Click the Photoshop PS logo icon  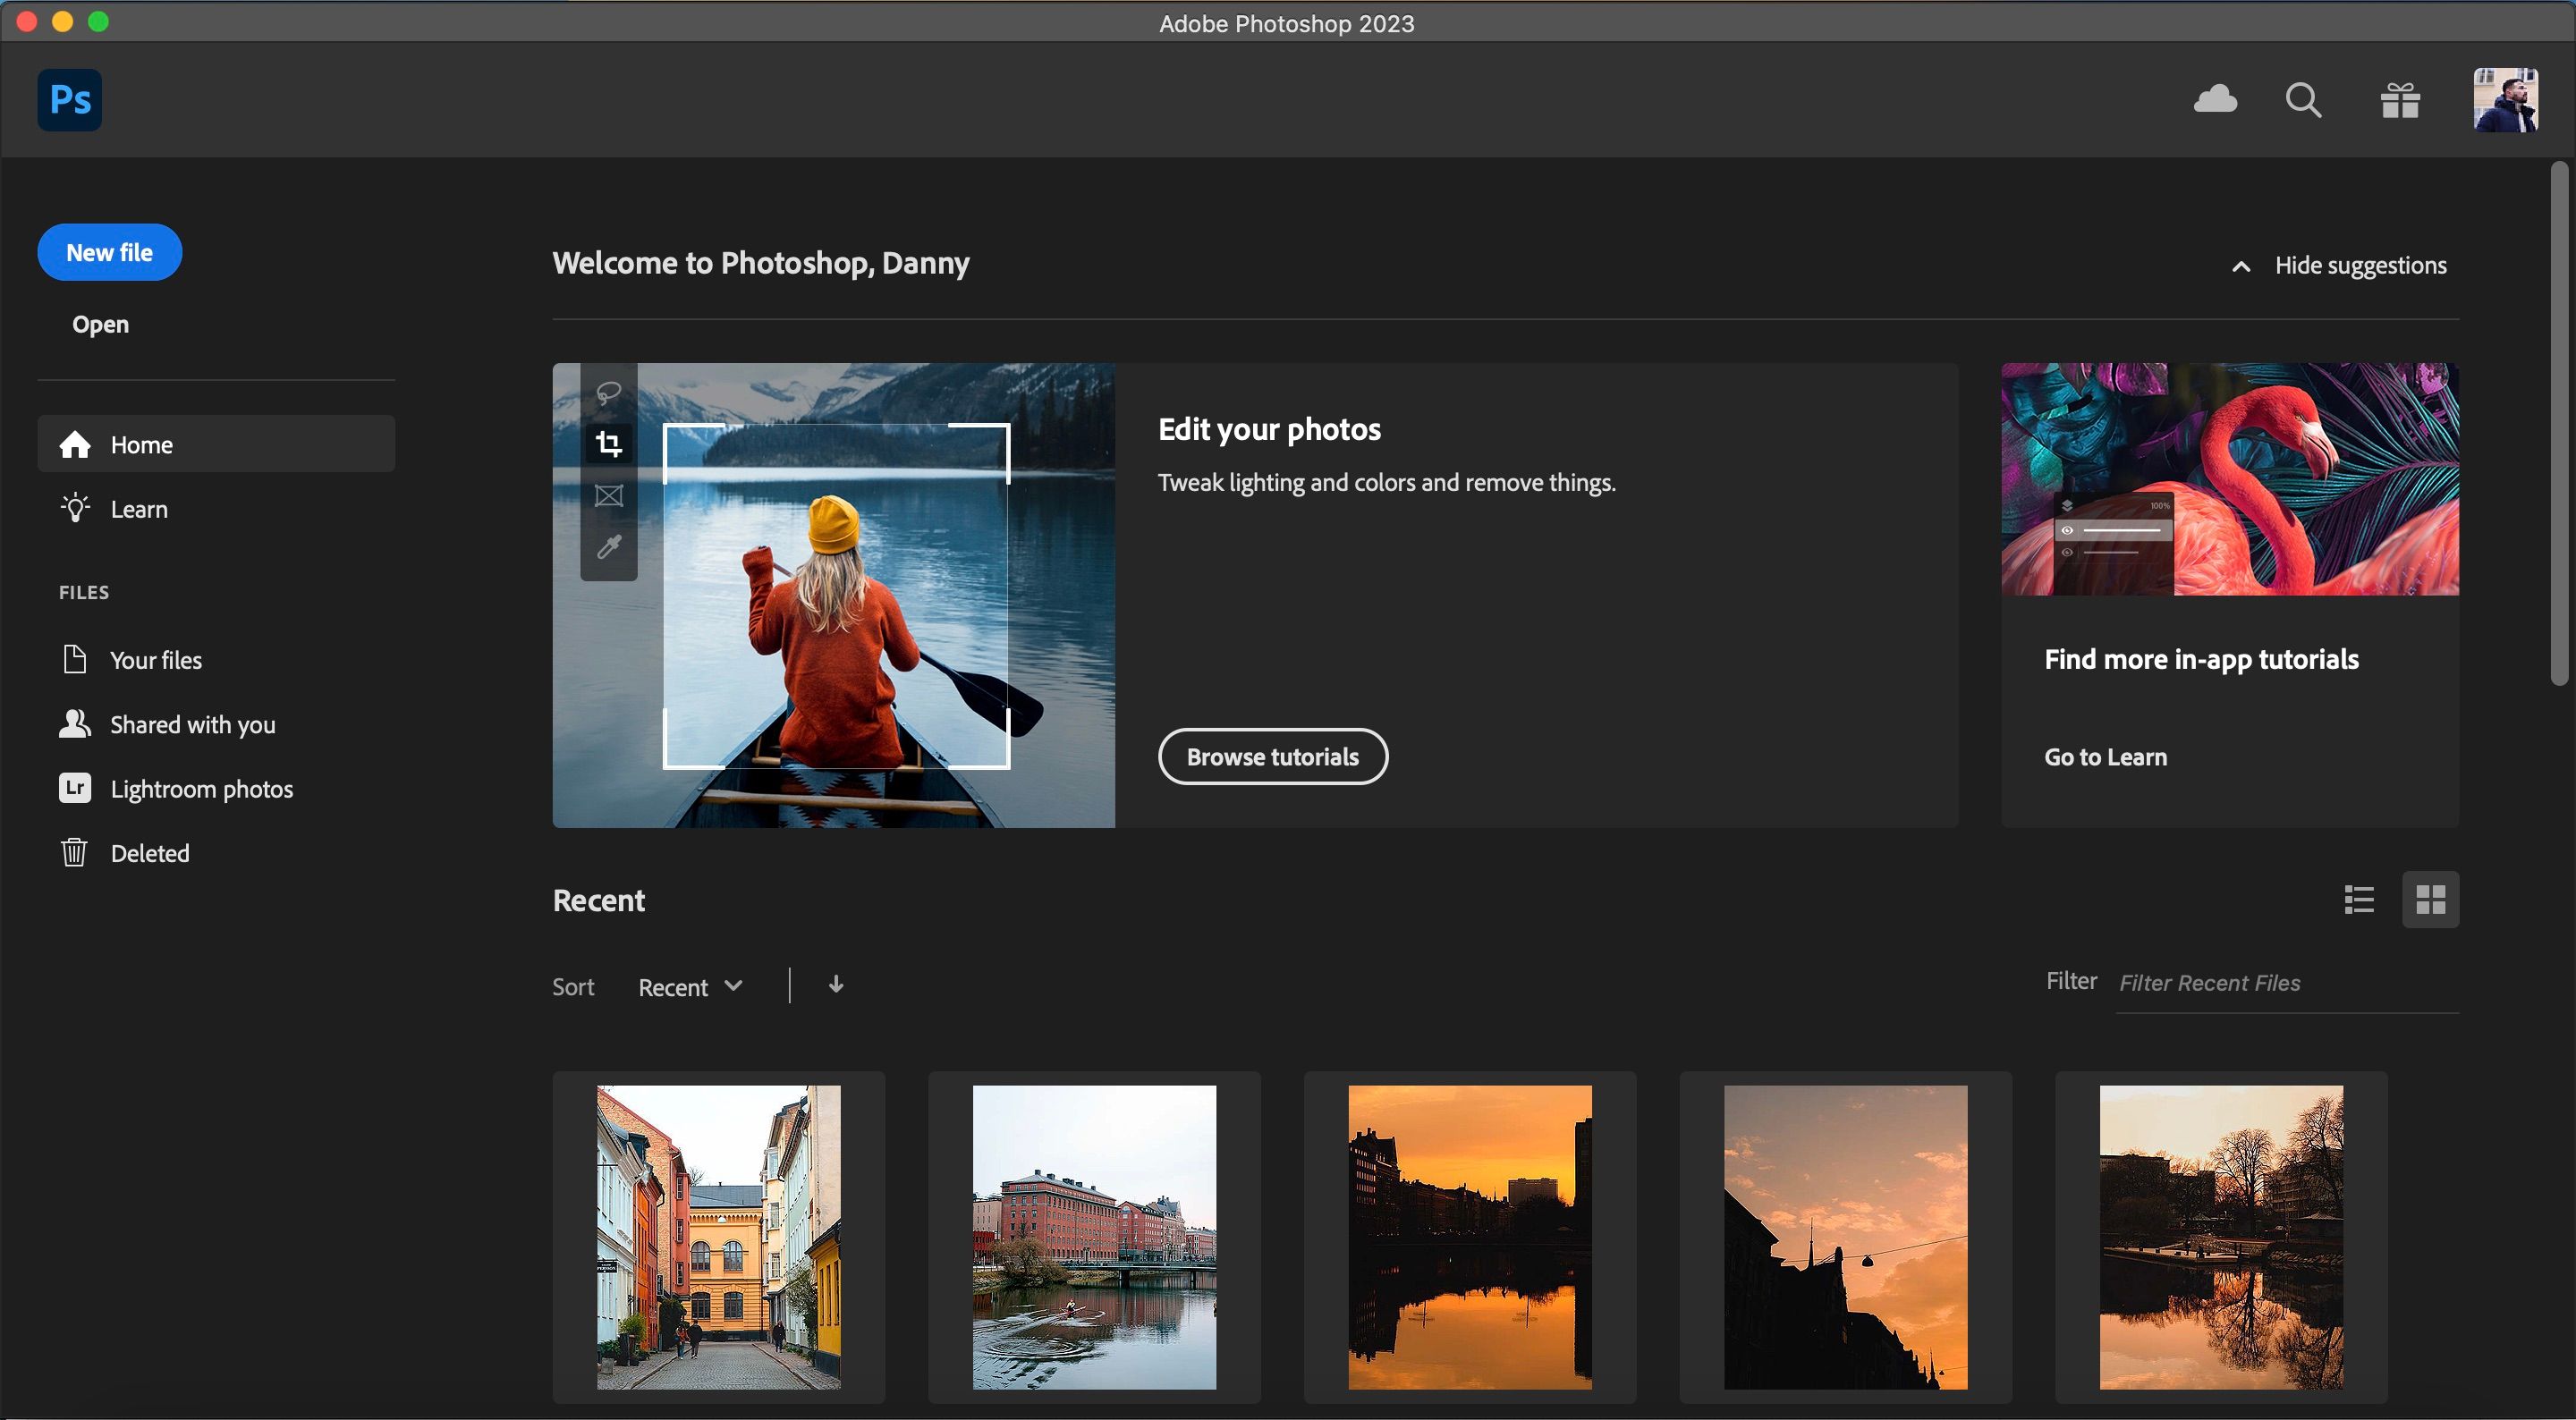68,98
